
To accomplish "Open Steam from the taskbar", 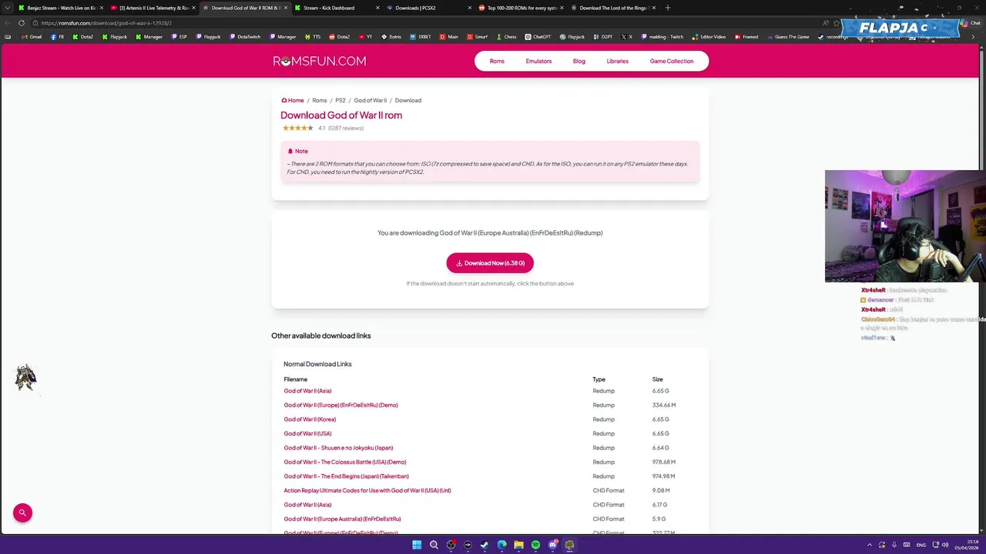I will click(x=485, y=545).
